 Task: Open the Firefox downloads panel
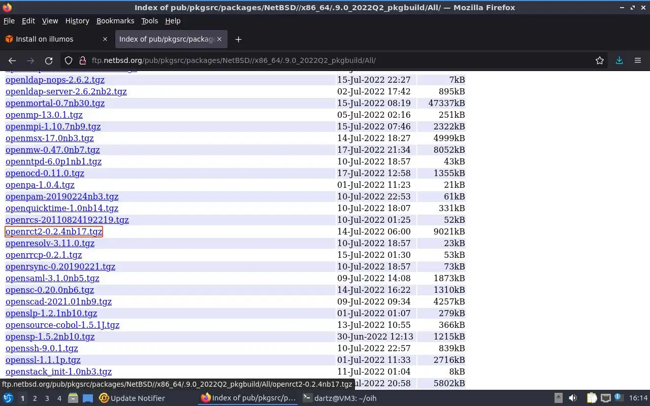point(619,60)
